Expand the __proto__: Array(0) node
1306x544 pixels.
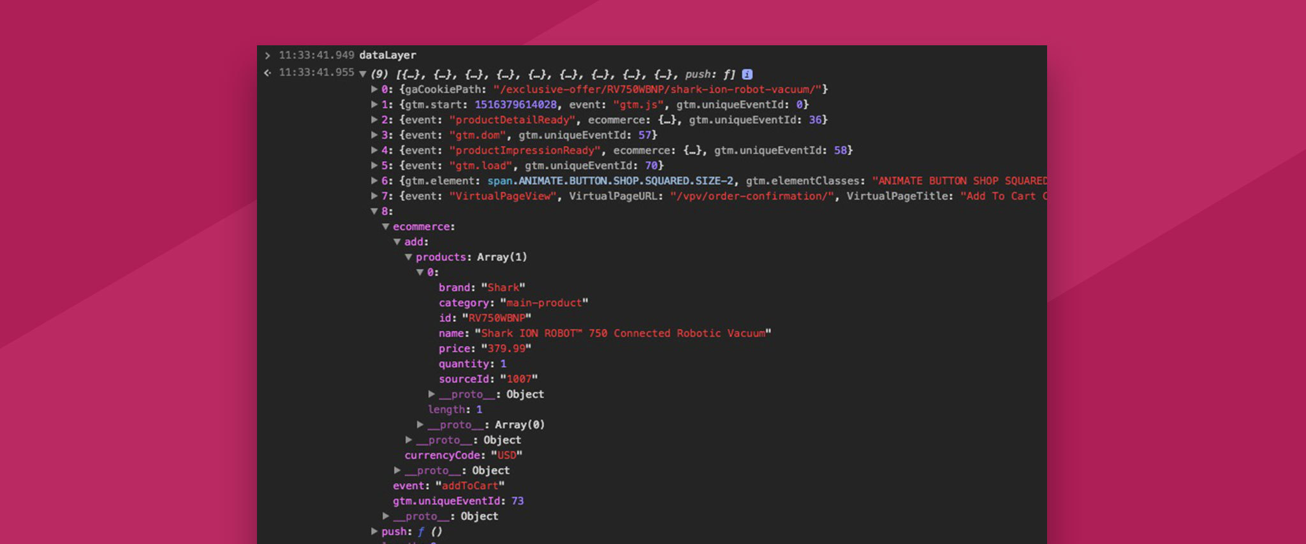tap(420, 425)
